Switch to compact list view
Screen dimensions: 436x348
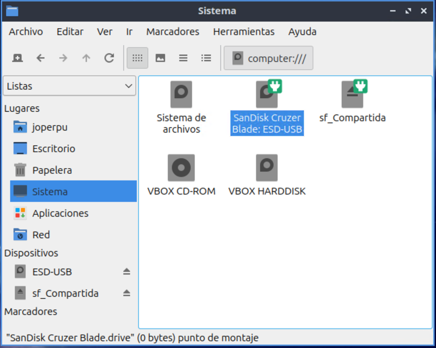183,58
